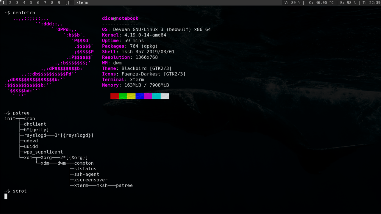Switch to dwm tag 4
The width and height of the screenshot is (381, 214).
pyautogui.click(x=24, y=3)
